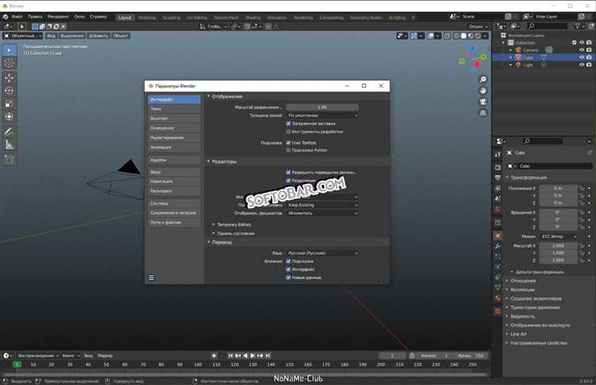Open the Толщина линий dropdown
Viewport: 596px width, 385px height.
pyautogui.click(x=323, y=115)
